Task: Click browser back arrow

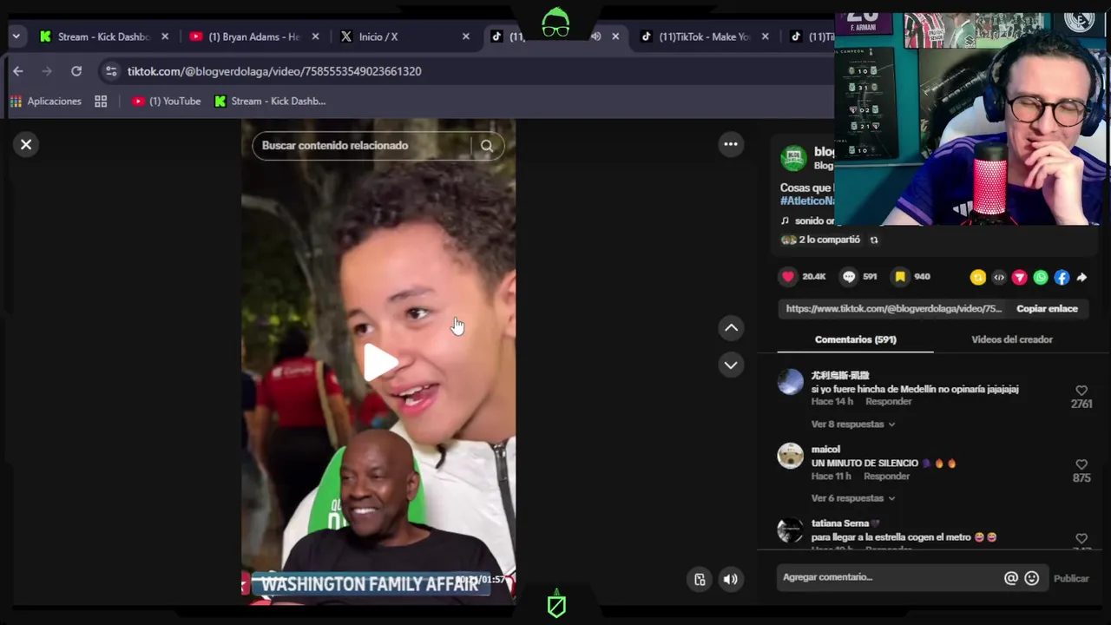Action: tap(17, 71)
